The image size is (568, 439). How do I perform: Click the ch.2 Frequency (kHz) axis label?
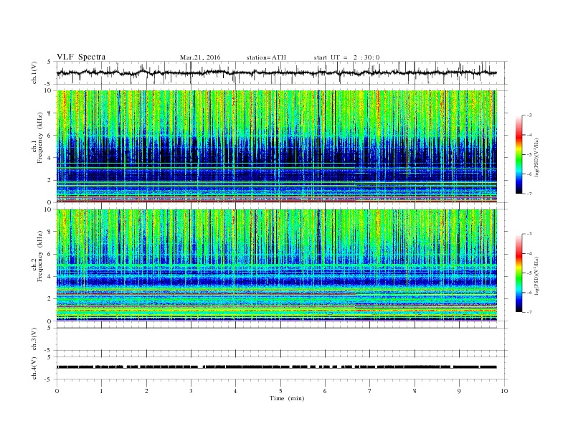pyautogui.click(x=38, y=257)
